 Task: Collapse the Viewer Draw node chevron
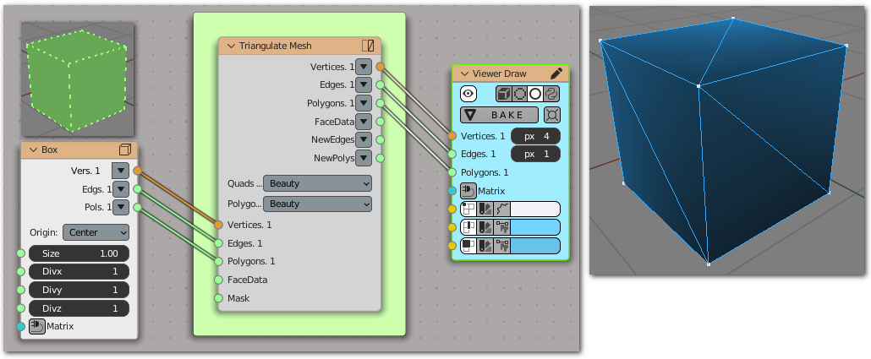tap(464, 73)
